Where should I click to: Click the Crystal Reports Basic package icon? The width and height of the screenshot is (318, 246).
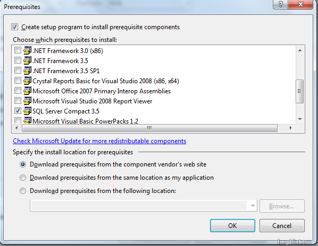tap(27, 81)
